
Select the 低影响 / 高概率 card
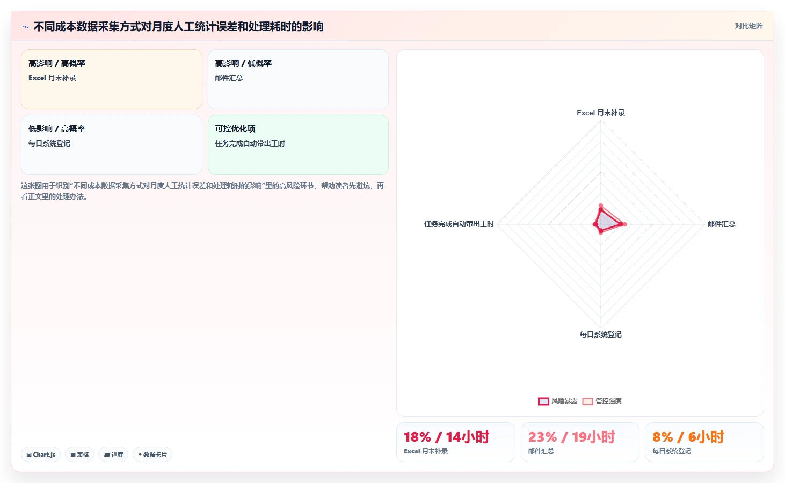[x=112, y=145]
